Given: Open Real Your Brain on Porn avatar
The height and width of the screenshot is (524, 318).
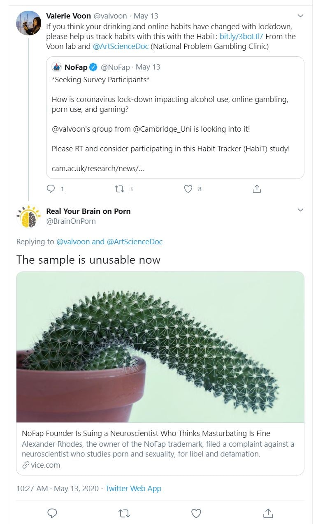Looking at the screenshot, I should point(28,216).
